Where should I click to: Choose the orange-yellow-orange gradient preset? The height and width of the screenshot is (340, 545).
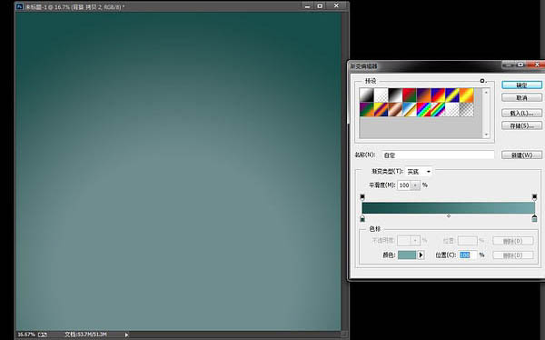467,95
